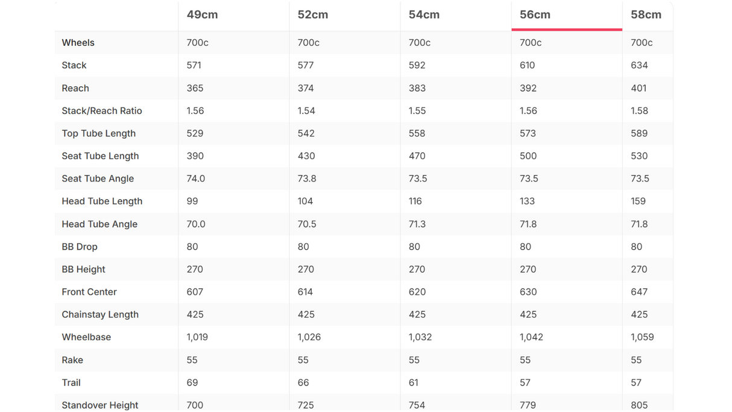Click the Wheels row label

coord(78,43)
